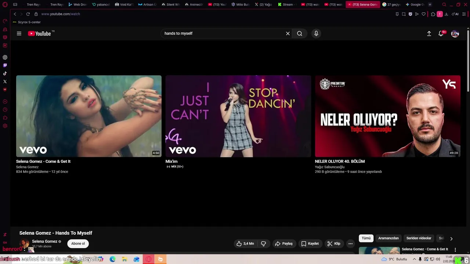Screen dimensions: 470x264
Task: Clear the search text with X
Action: (x=288, y=33)
